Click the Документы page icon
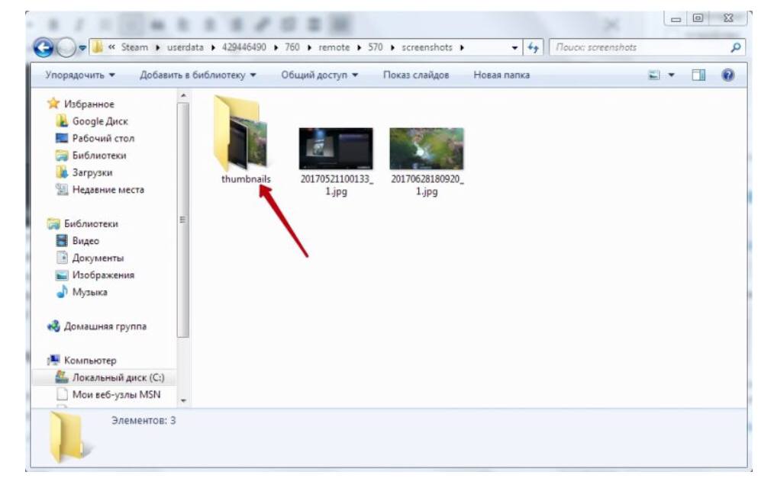 62,257
